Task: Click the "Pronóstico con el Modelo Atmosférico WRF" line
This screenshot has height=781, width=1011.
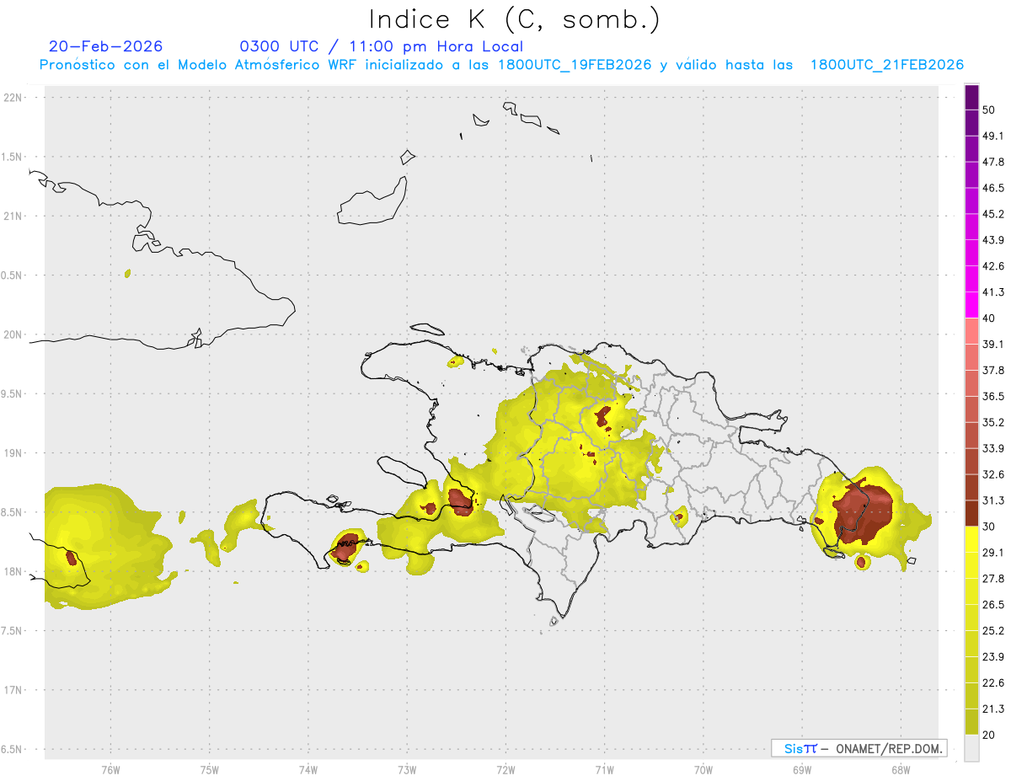Action: (x=501, y=65)
